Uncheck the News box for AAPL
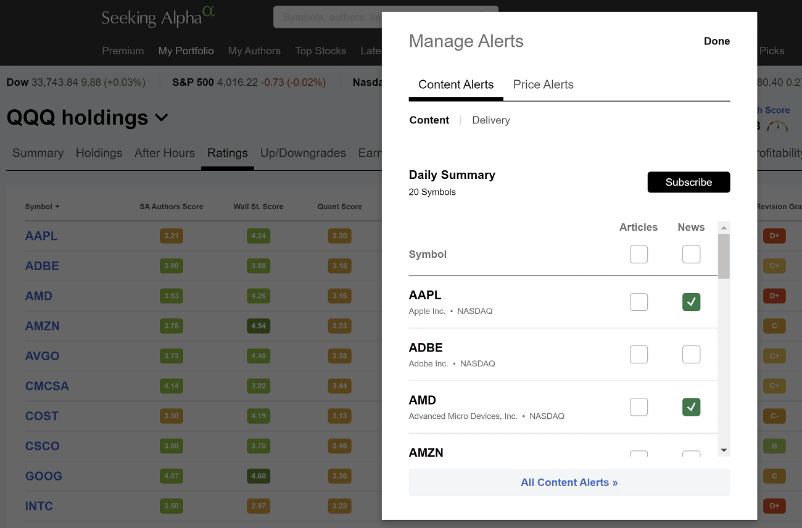Image resolution: width=802 pixels, height=528 pixels. coord(691,302)
